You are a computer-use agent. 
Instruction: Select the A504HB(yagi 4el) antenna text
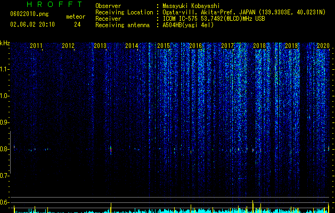coord(188,25)
